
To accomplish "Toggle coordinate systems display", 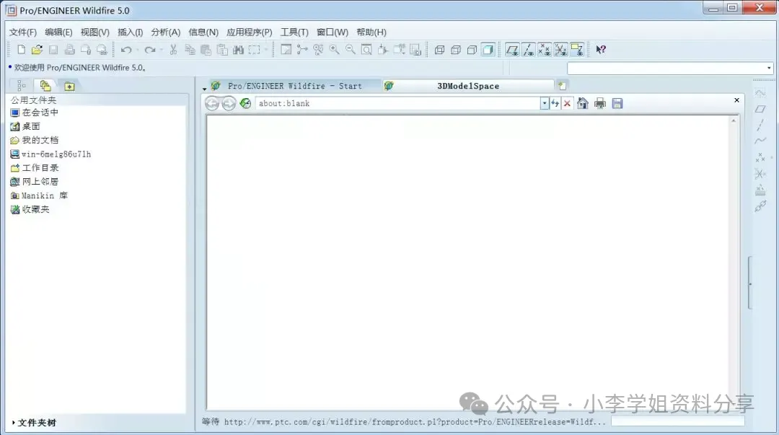I will pyautogui.click(x=561, y=49).
